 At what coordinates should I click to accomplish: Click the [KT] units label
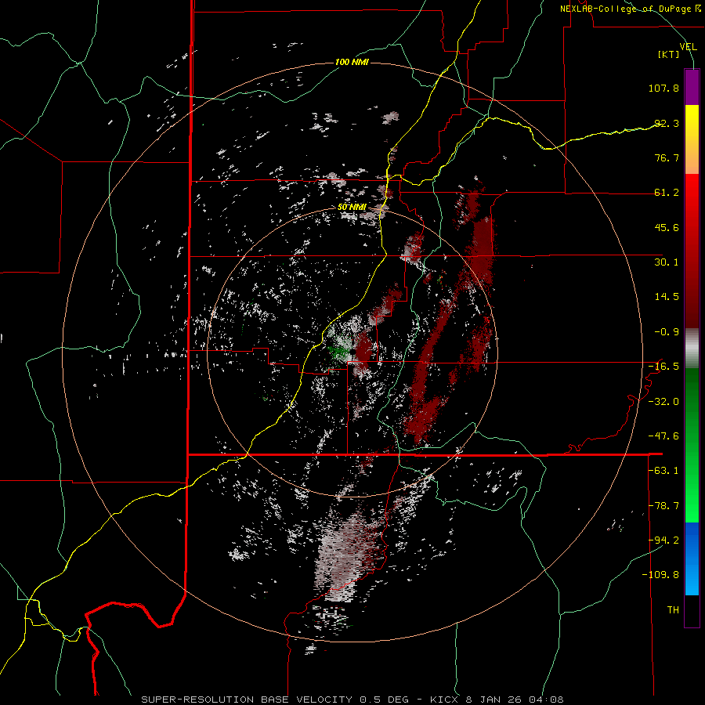[669, 54]
